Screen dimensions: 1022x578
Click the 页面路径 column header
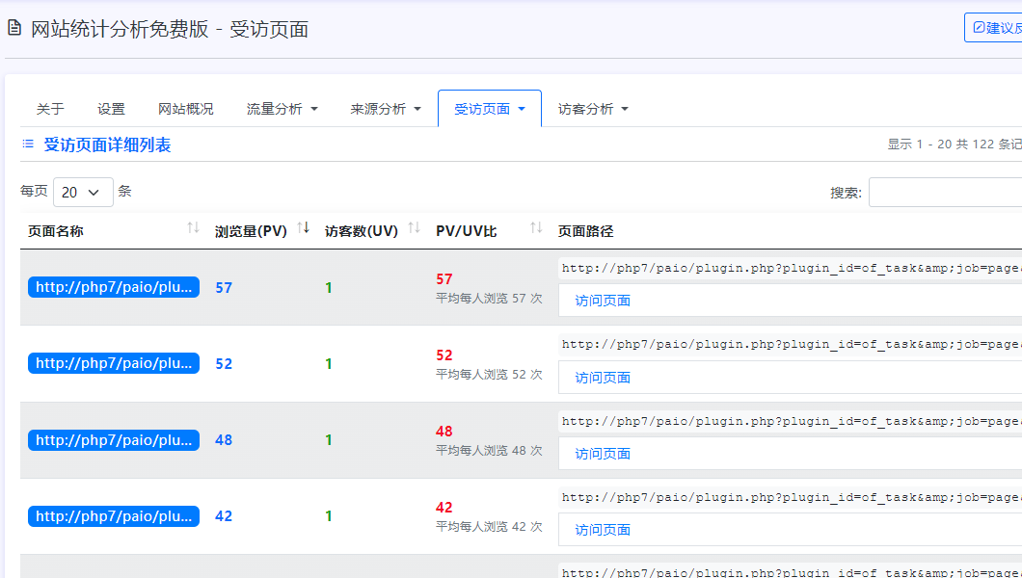pyautogui.click(x=585, y=231)
